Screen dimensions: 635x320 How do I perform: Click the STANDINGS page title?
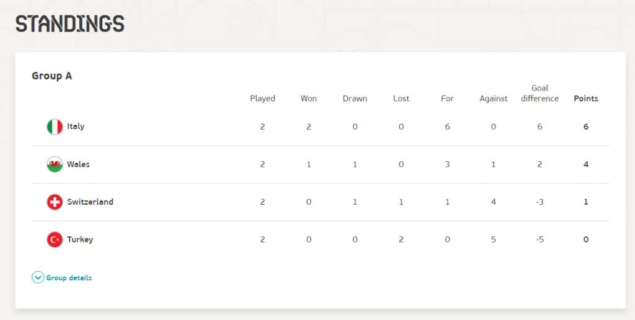coord(70,24)
